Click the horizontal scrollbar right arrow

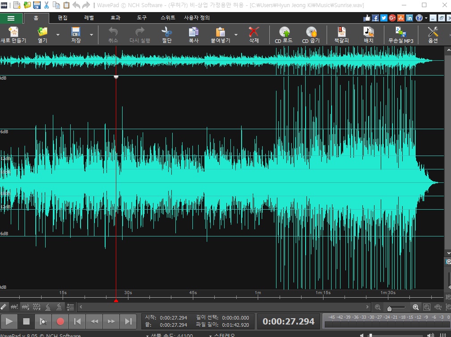[367, 307]
